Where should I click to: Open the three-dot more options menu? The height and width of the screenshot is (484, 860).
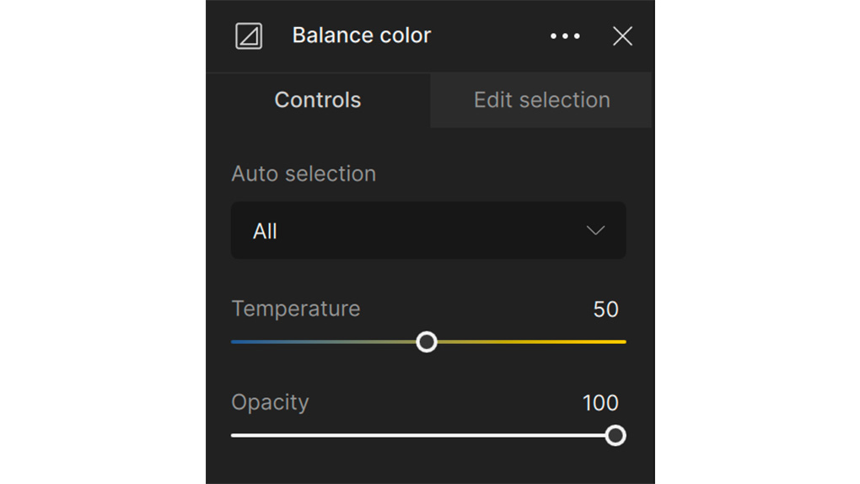(565, 36)
